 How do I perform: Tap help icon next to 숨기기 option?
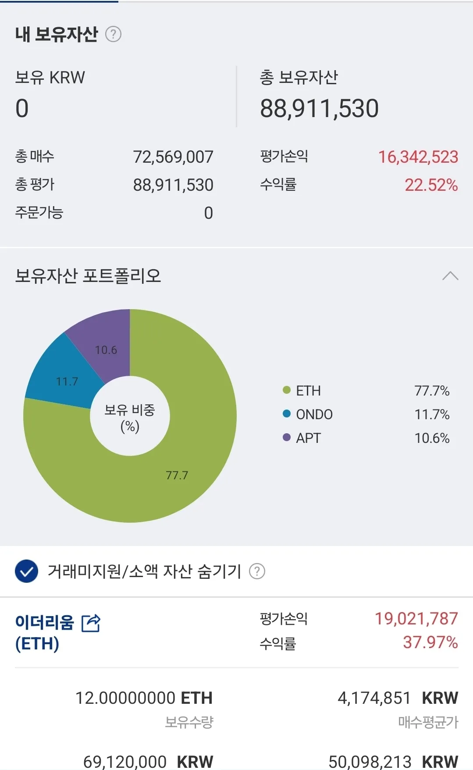click(x=257, y=571)
